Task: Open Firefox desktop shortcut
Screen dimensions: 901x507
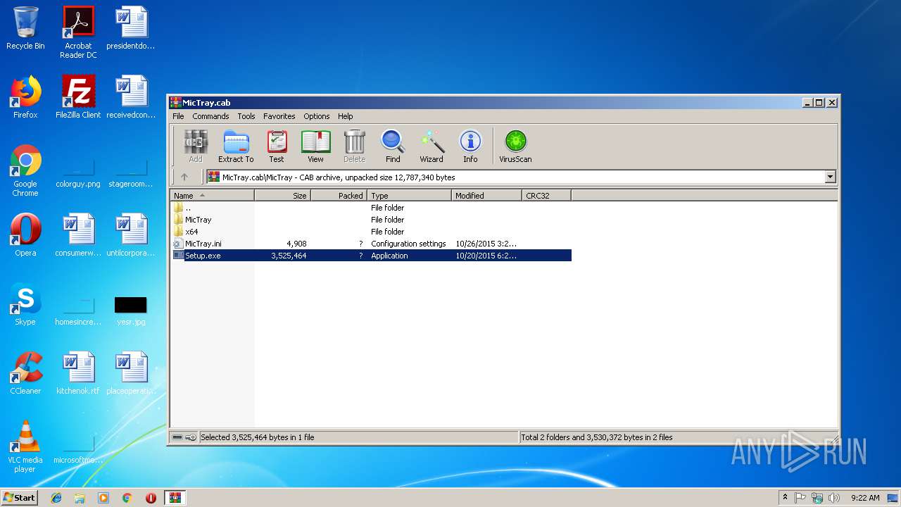Action: coord(25,97)
